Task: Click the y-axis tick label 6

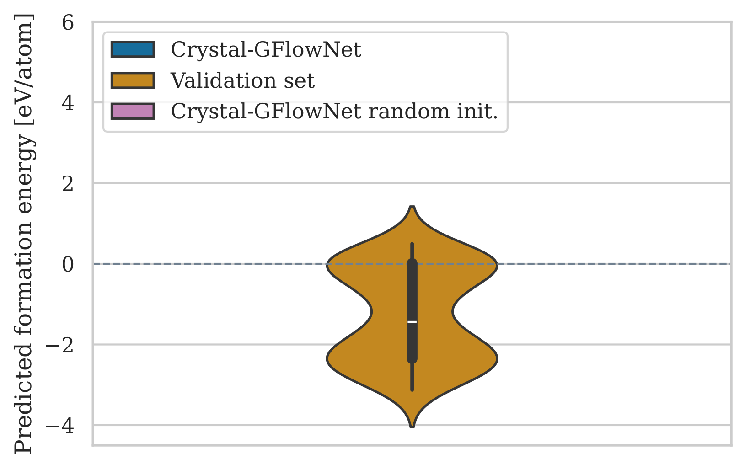Action: [x=68, y=22]
